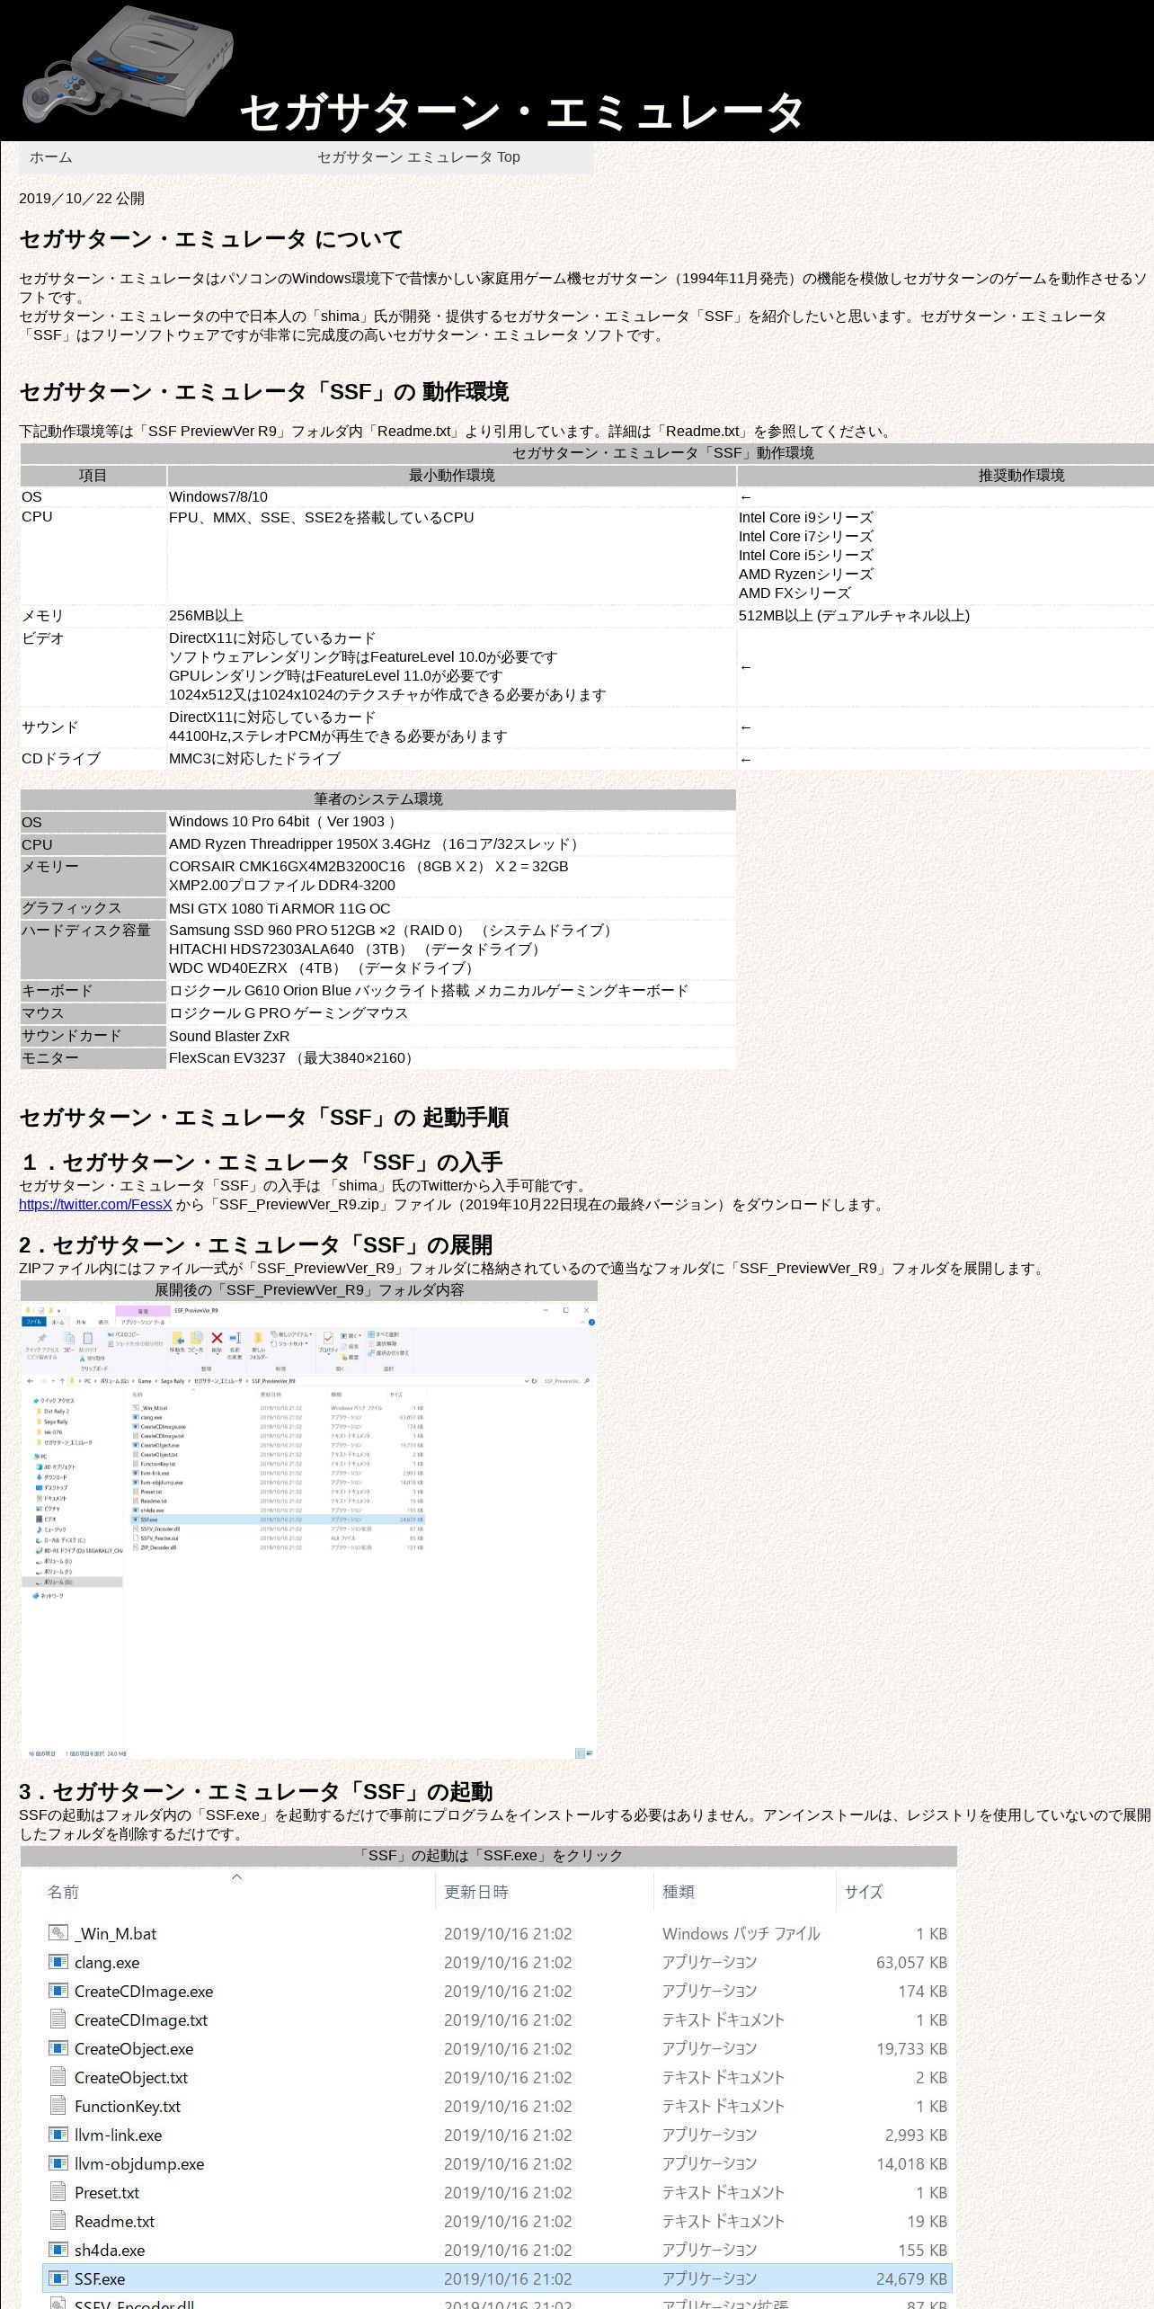The width and height of the screenshot is (1154, 2309).
Task: Select the ファイル tab in Explorer ribbon
Action: (33, 1322)
